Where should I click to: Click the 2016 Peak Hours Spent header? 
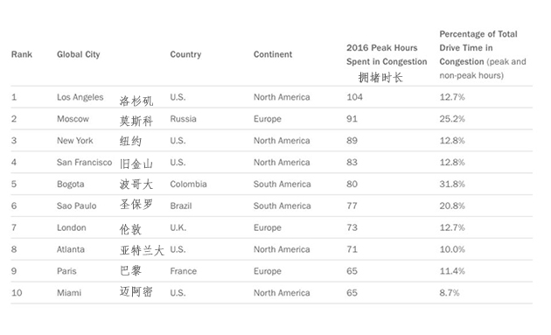387,55
